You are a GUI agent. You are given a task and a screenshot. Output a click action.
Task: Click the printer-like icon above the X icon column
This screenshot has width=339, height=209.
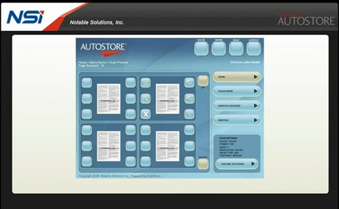pos(146,82)
